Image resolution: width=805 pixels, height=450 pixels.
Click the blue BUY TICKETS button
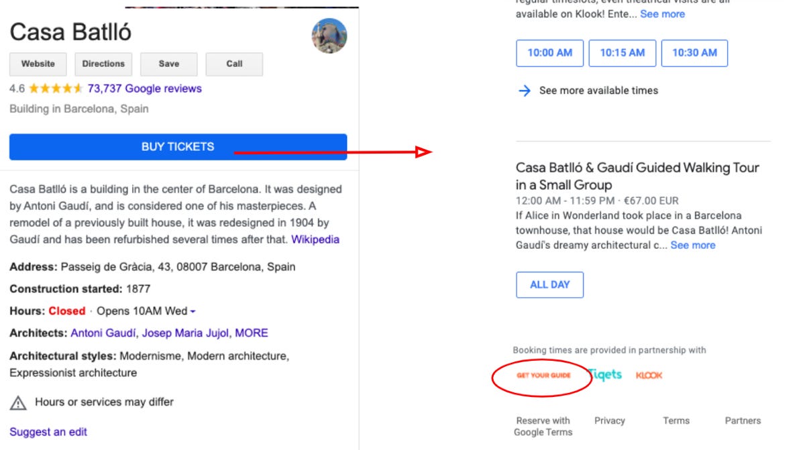pyautogui.click(x=178, y=147)
